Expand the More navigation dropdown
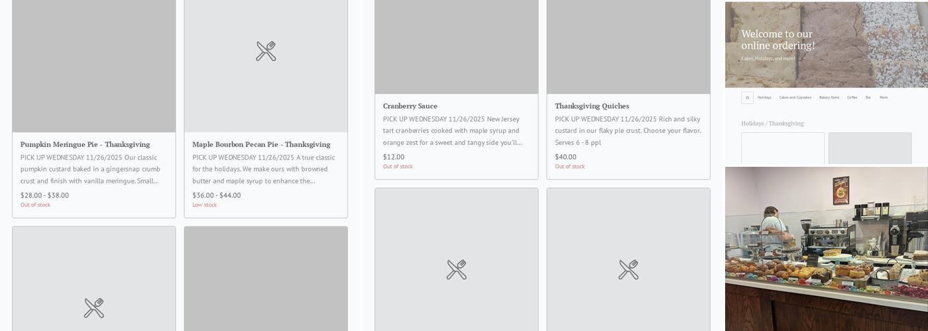 (x=884, y=97)
